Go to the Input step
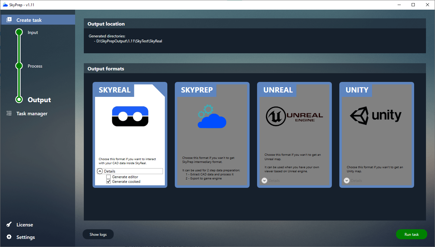This screenshot has width=435, height=247. [33, 32]
